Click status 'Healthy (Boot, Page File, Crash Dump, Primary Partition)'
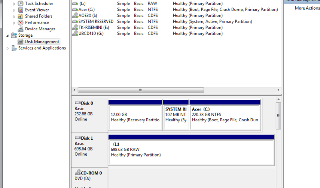 [x=225, y=9]
